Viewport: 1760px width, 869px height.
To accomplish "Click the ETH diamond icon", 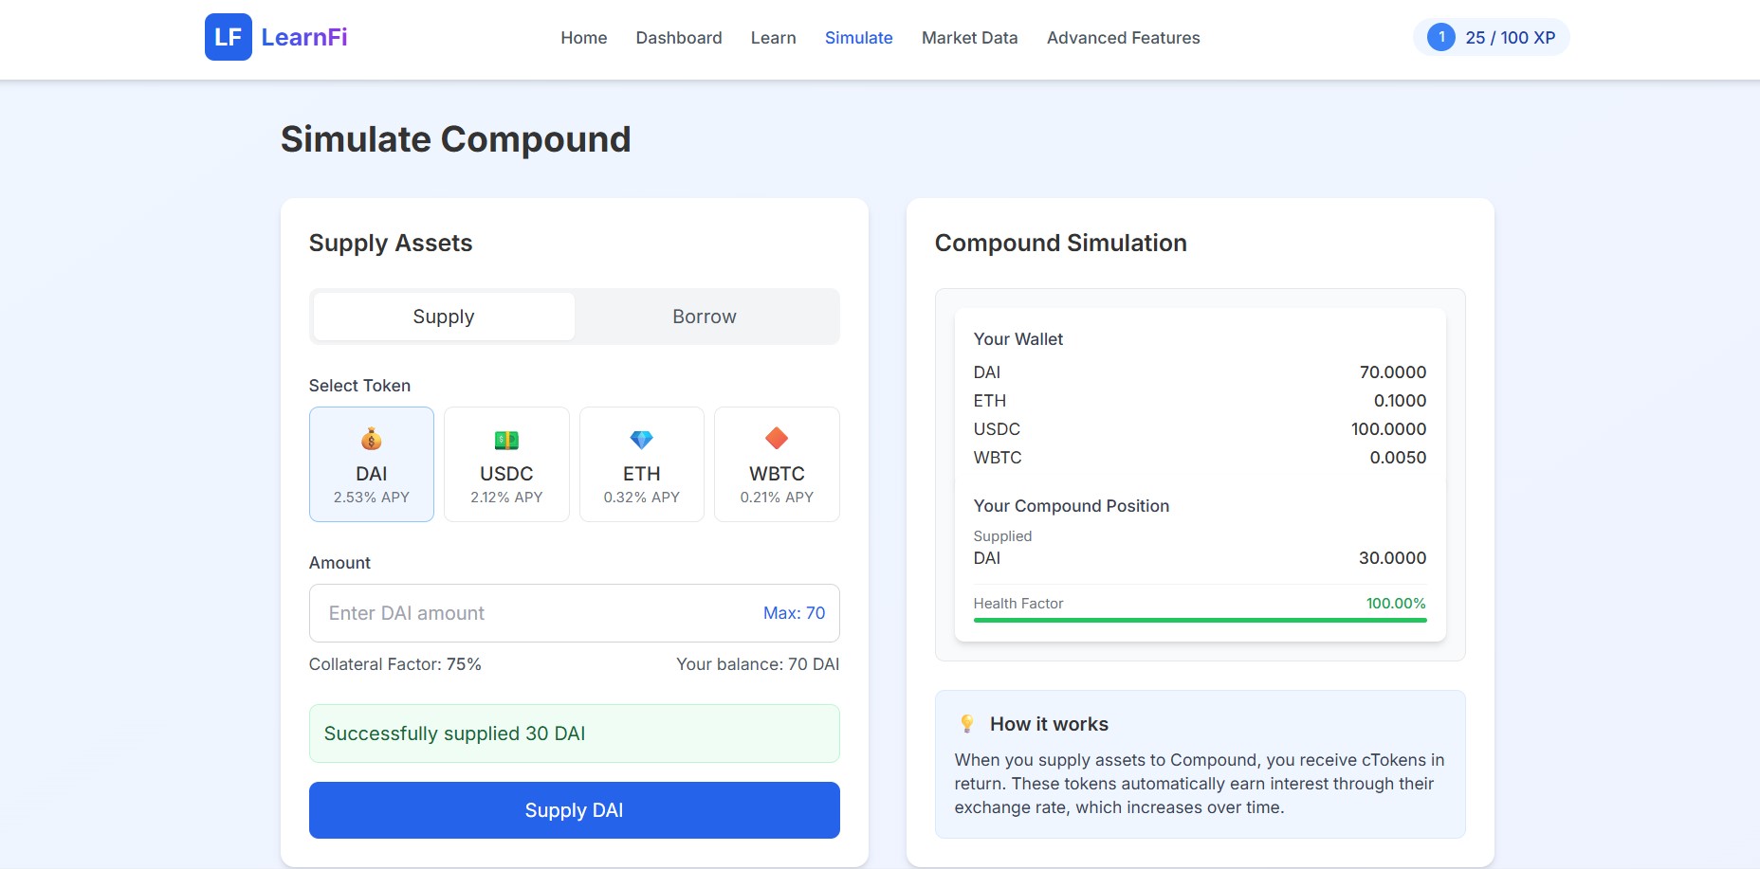I will click(642, 440).
